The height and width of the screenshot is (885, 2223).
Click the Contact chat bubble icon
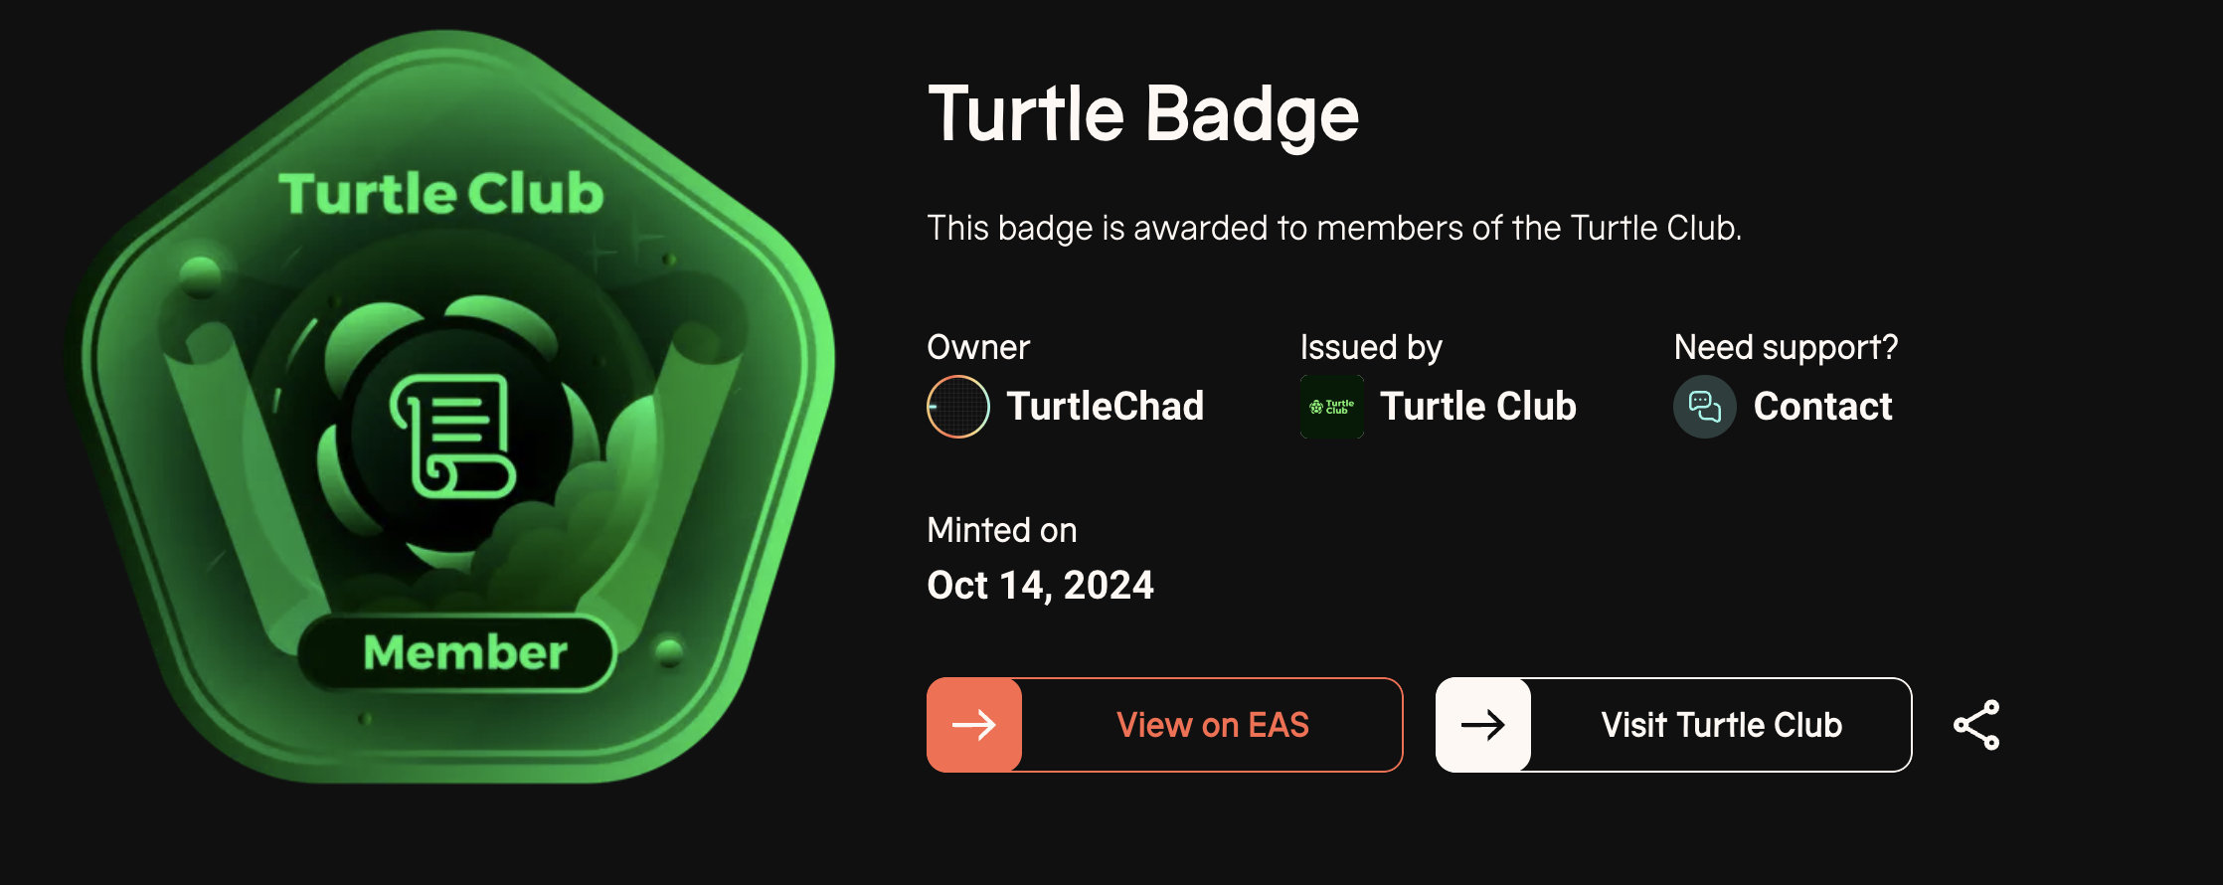(x=1705, y=407)
